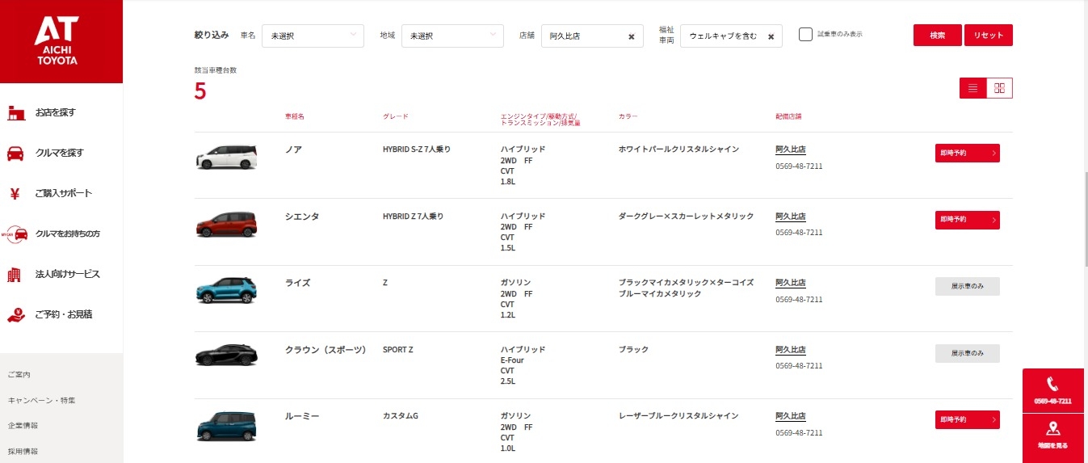Click 展示車のみ for ライズ
Screen dimensions: 1088x463
[968, 286]
